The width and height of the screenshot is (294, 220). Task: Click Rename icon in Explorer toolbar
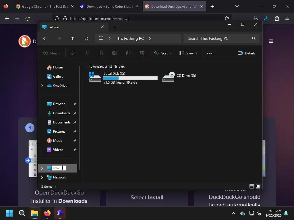115,53
